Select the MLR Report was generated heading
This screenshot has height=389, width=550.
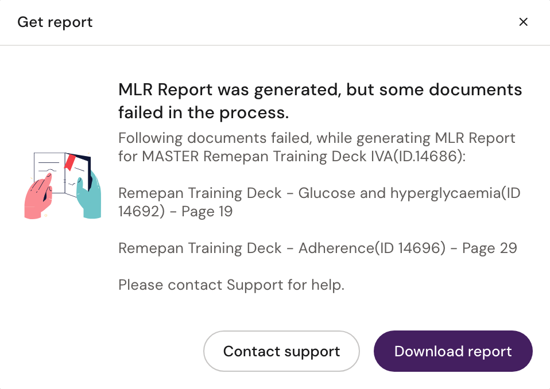pyautogui.click(x=320, y=101)
